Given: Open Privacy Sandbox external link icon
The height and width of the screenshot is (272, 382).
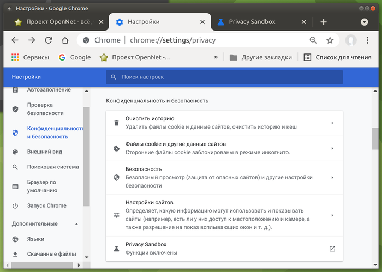Looking at the screenshot, I should pos(332,249).
